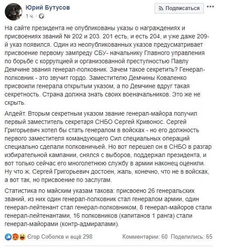Screen dimensions: 227x250
Task: Open the post's 1 ч. timestamp link
Action: [30, 16]
